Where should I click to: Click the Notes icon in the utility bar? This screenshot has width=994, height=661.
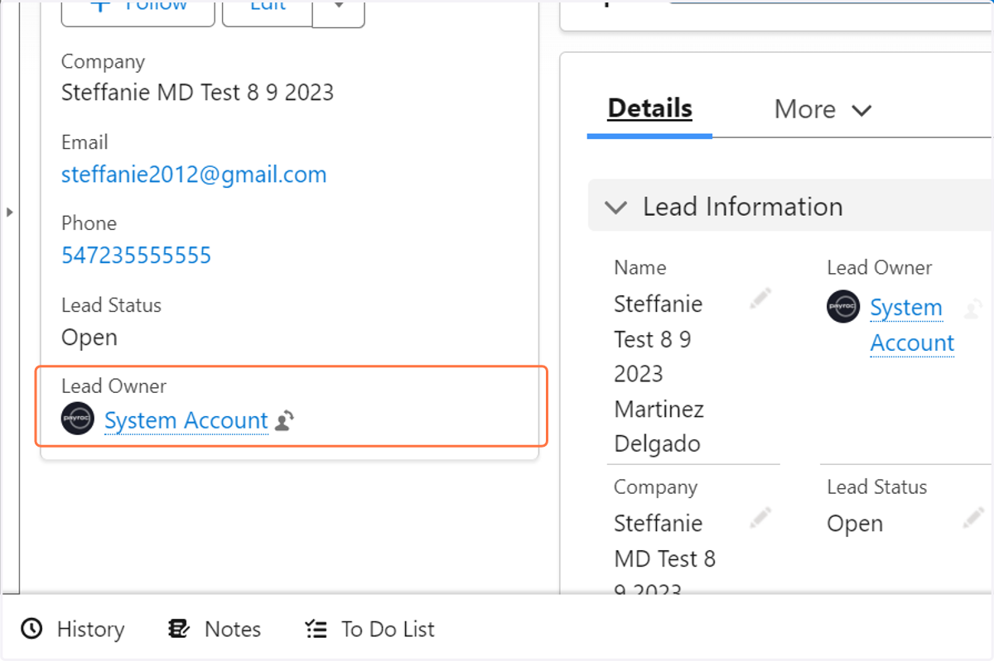tap(178, 629)
